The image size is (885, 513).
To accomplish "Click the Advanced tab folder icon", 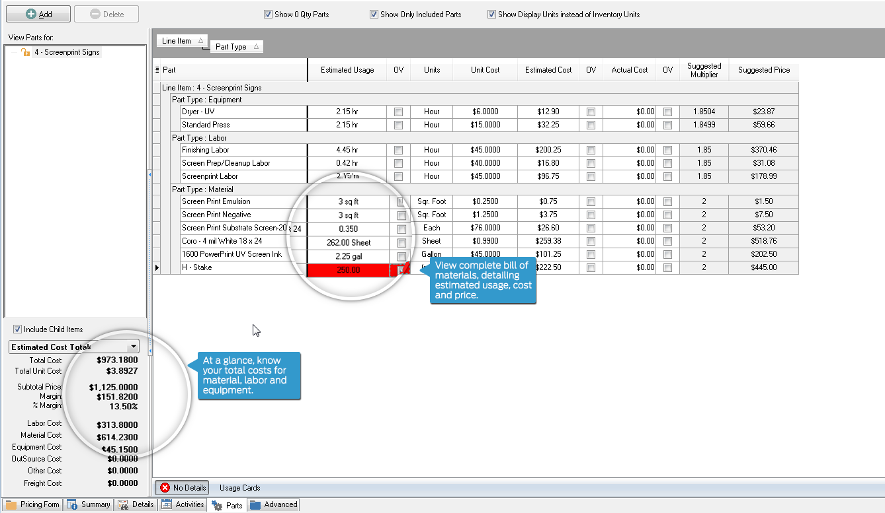I will click(255, 505).
